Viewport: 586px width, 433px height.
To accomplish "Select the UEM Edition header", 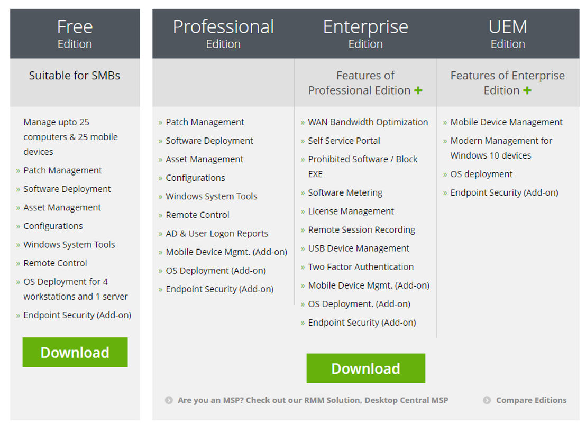I will [x=508, y=34].
